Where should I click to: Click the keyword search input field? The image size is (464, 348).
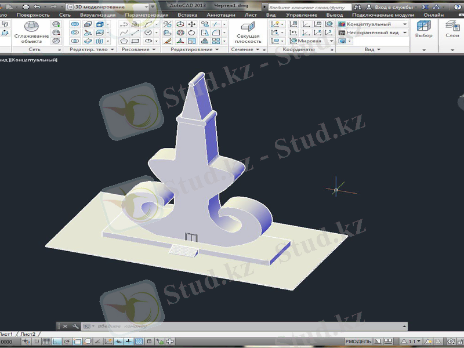coord(307,6)
